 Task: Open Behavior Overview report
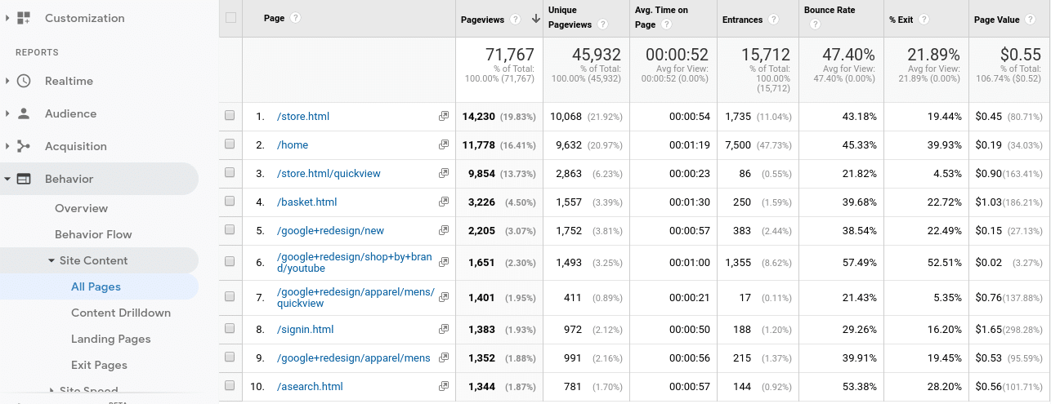click(x=81, y=208)
